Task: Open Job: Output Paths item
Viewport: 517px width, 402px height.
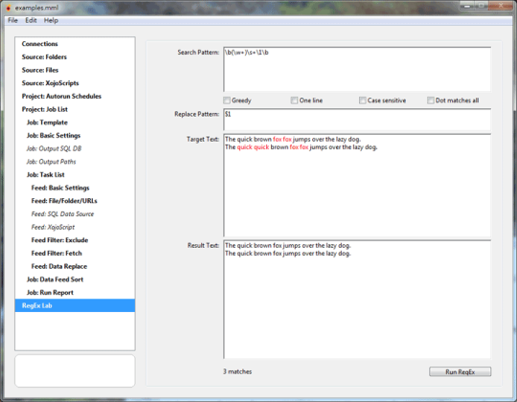Action: coord(75,162)
